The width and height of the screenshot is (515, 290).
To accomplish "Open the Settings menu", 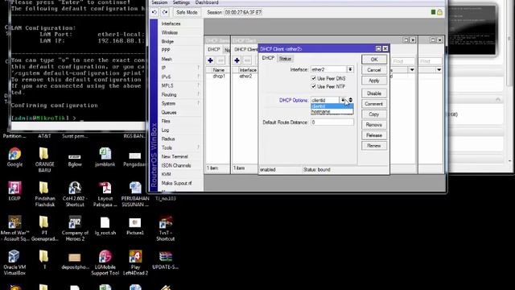I will coord(181,2).
